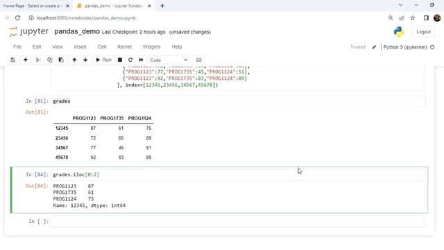This screenshot has height=250, width=444.
Task: Click the PROG1123 column header
Action: click(x=84, y=118)
